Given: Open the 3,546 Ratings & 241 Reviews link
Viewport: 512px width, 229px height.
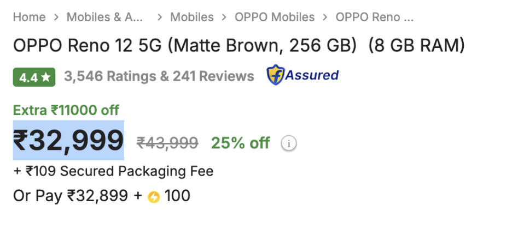Looking at the screenshot, I should (x=159, y=76).
